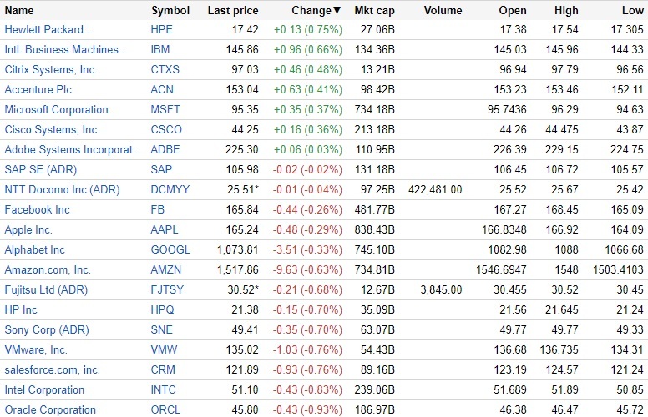The width and height of the screenshot is (648, 417).
Task: Click the Open column header
Action: click(x=513, y=11)
